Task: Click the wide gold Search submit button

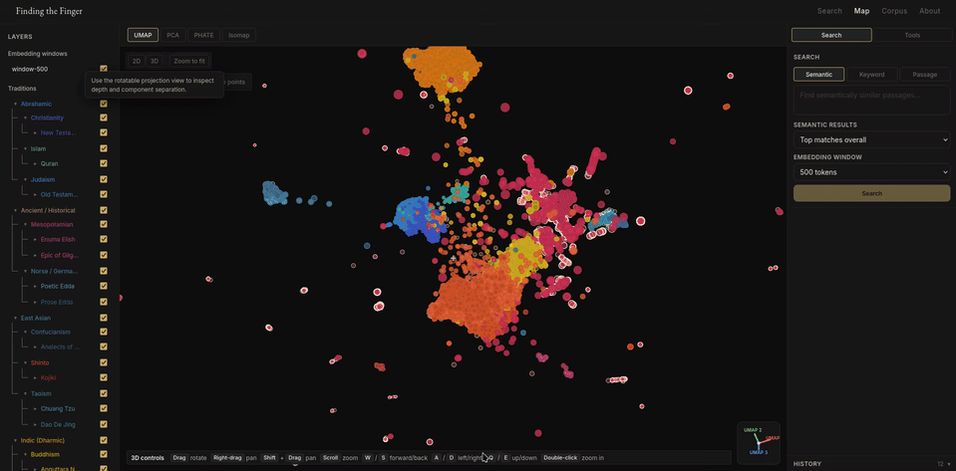Action: pyautogui.click(x=871, y=193)
